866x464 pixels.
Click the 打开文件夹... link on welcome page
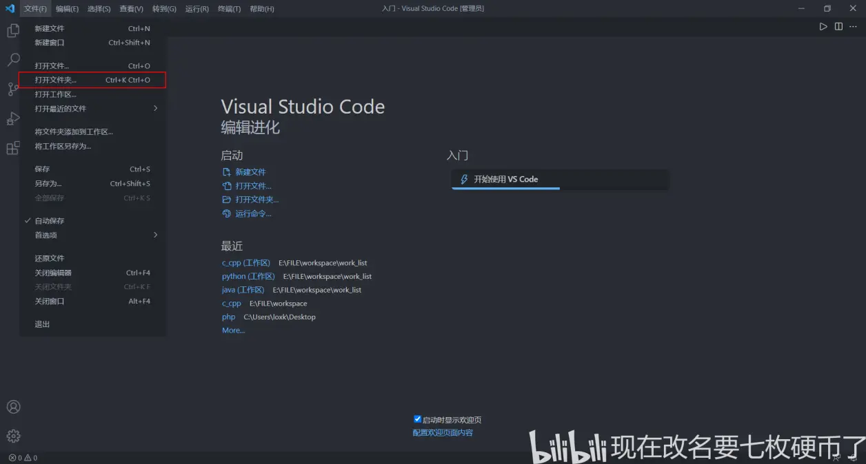pyautogui.click(x=257, y=200)
